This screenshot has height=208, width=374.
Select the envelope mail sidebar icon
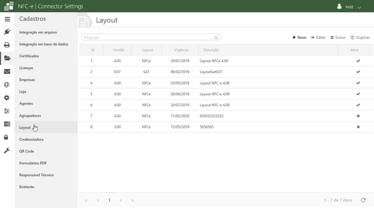7,71
